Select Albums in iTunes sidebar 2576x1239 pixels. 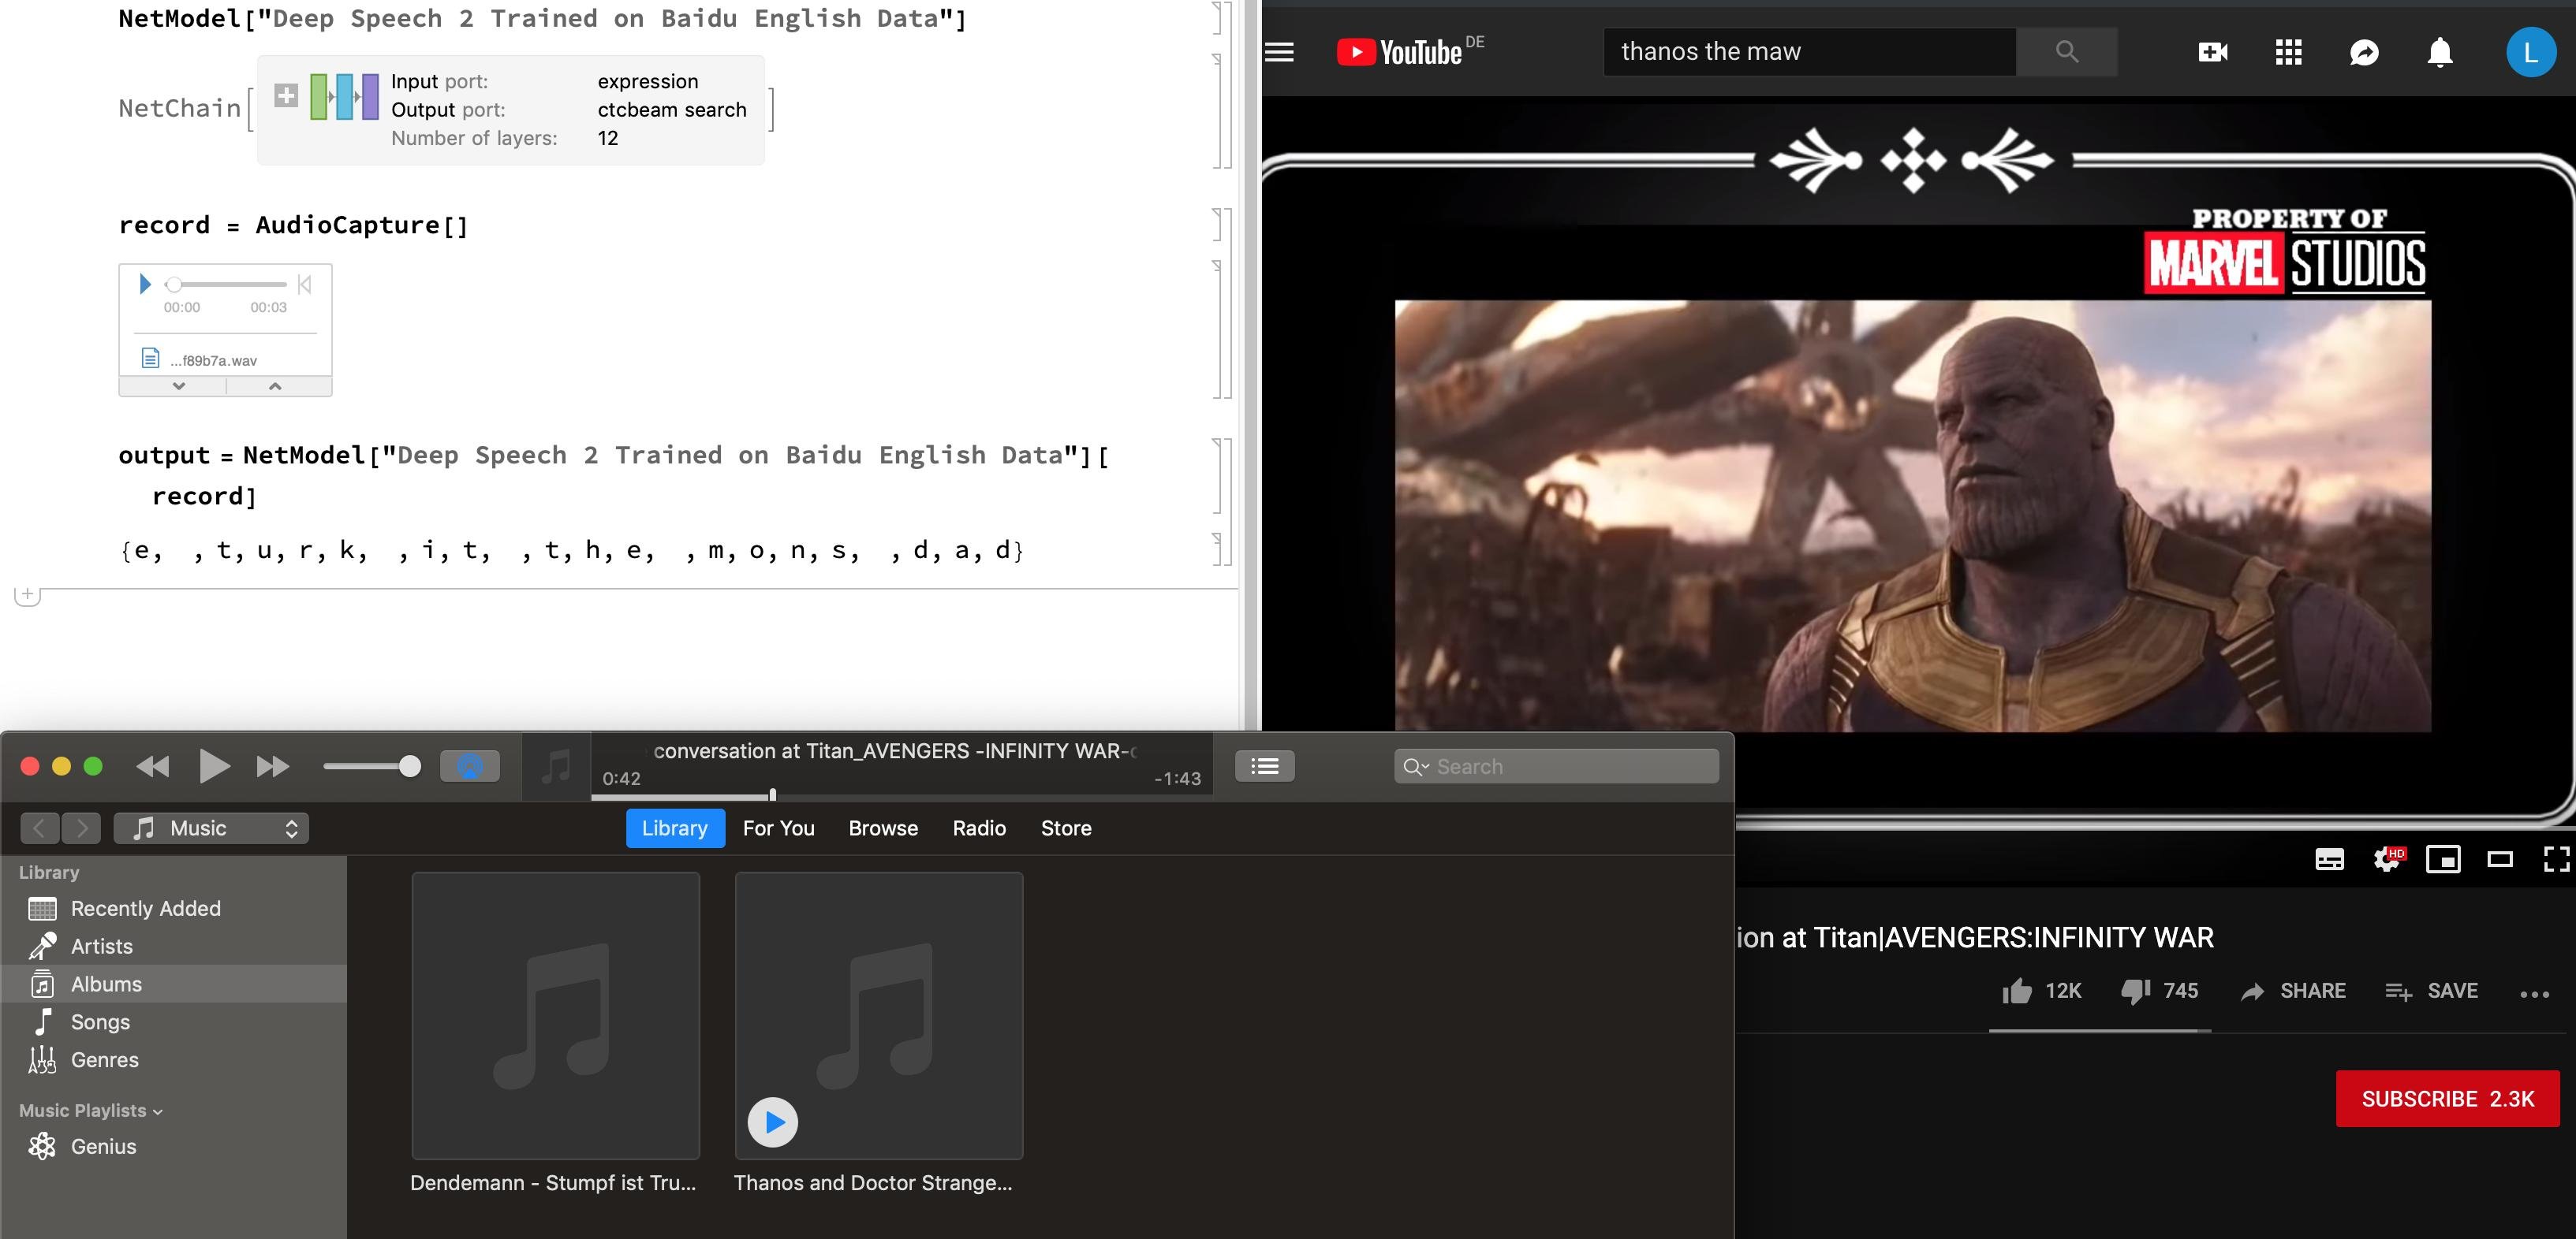click(x=174, y=984)
